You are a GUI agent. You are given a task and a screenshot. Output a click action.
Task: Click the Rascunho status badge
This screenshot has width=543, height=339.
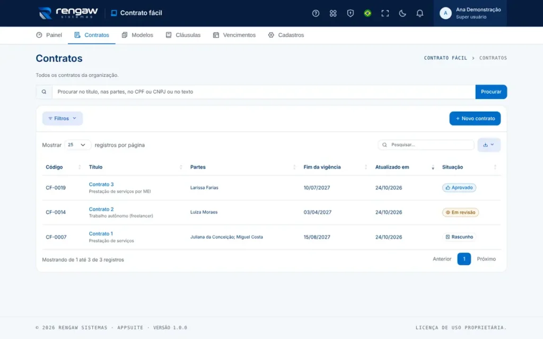pyautogui.click(x=459, y=237)
